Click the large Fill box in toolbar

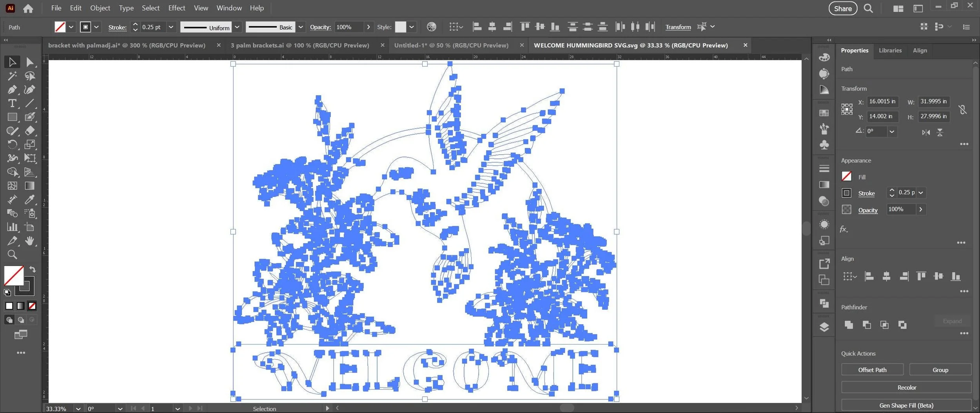(x=14, y=276)
